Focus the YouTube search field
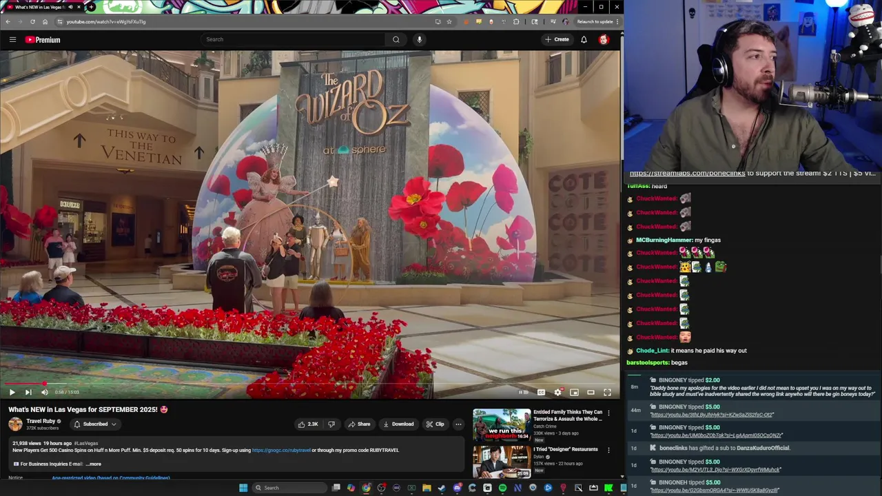The height and width of the screenshot is (496, 882). coord(293,39)
